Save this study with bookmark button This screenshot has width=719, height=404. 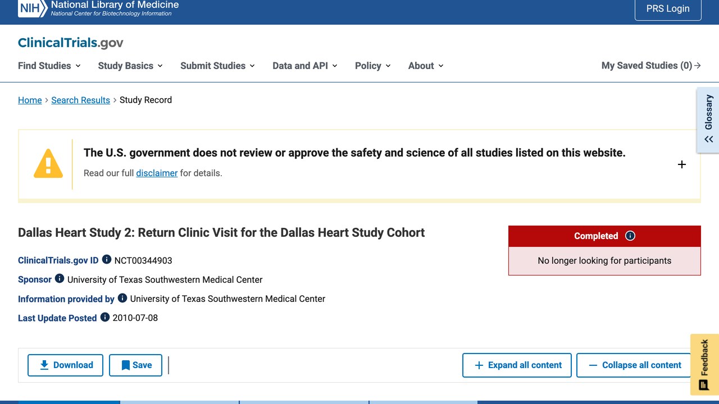coord(135,365)
